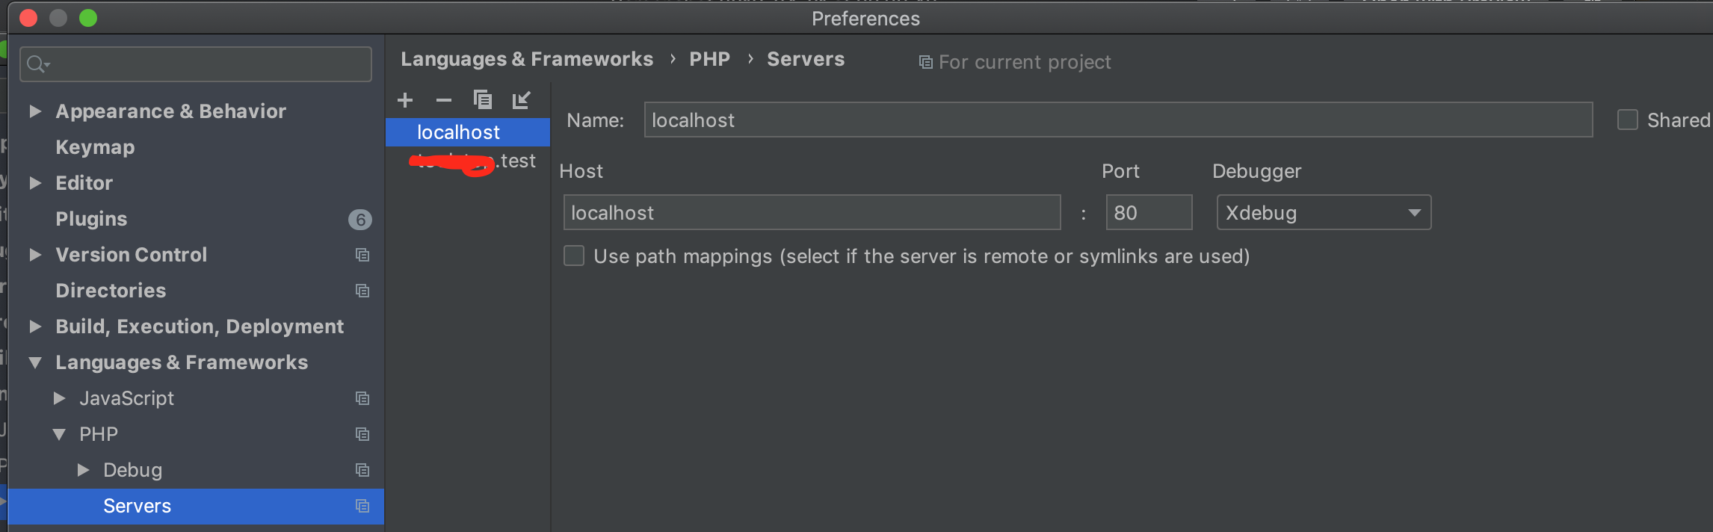Expand Build, Execution, Deployment section

point(34,327)
